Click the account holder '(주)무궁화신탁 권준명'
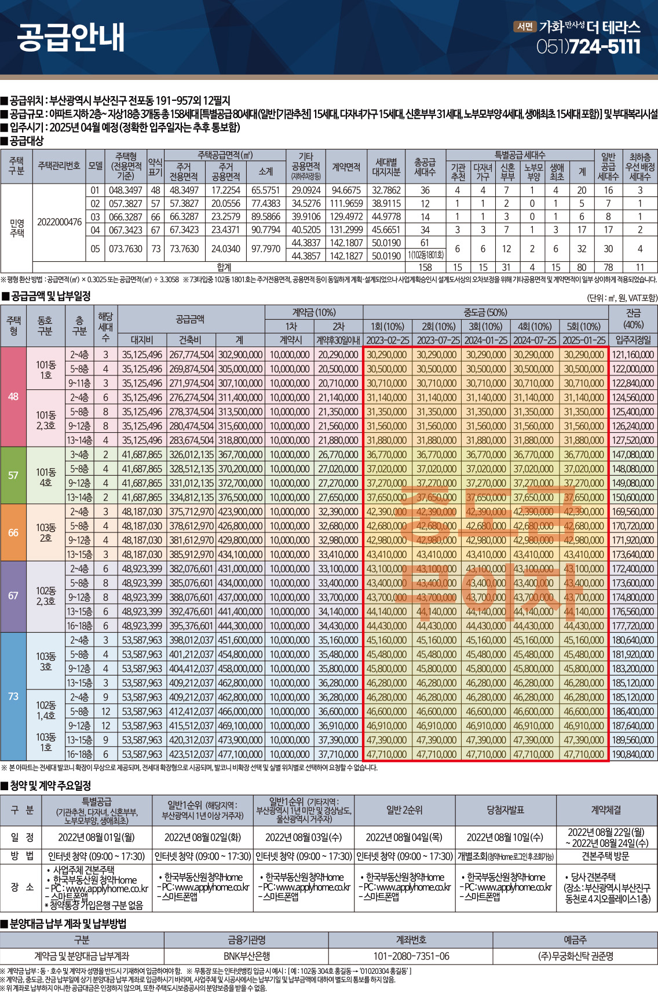658x997 pixels. 575,956
